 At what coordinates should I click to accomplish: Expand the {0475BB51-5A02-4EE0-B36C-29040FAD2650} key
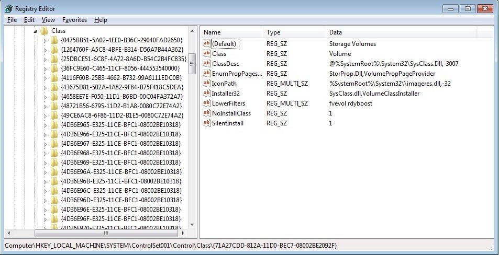45,41
